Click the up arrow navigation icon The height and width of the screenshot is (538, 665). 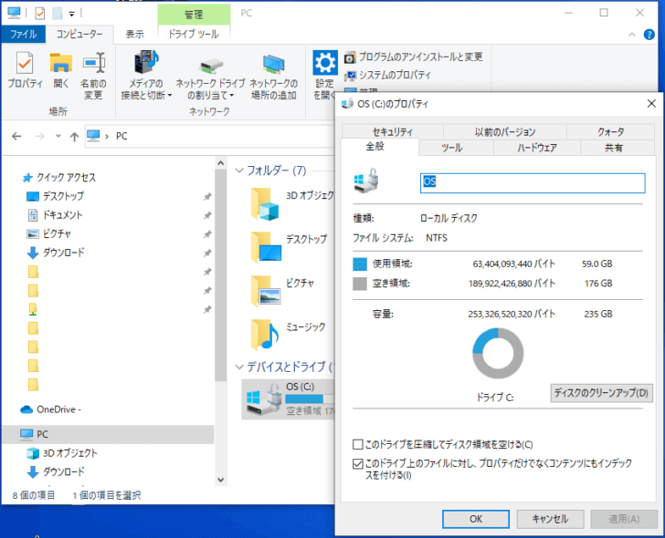pyautogui.click(x=74, y=136)
